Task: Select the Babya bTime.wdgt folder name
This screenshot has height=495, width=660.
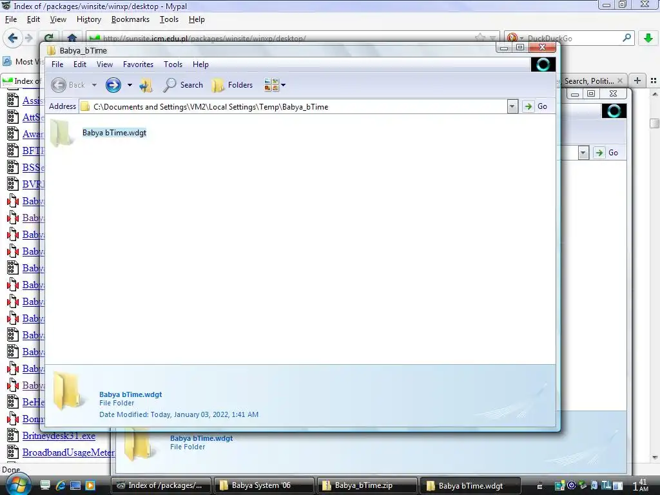Action: [x=115, y=133]
